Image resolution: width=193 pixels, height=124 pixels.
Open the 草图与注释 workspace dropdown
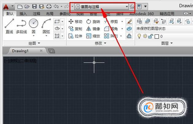click(x=102, y=7)
